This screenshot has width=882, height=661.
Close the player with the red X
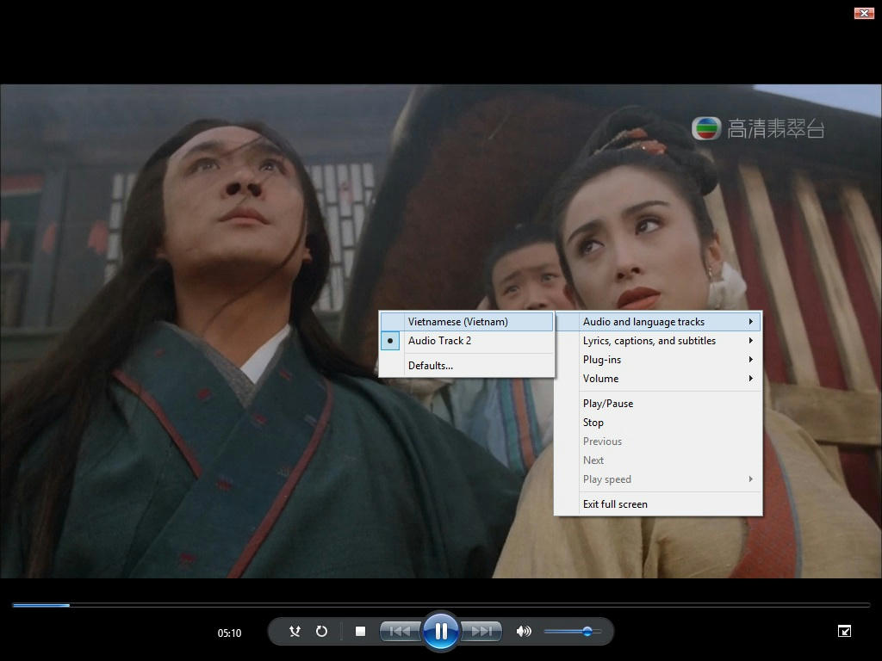(x=864, y=13)
